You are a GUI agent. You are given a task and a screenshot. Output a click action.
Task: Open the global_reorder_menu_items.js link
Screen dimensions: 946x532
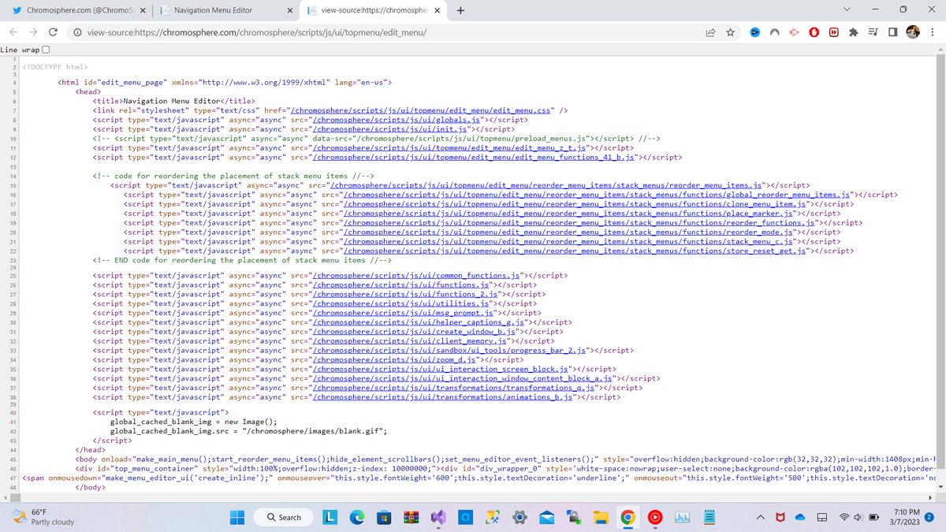click(595, 195)
